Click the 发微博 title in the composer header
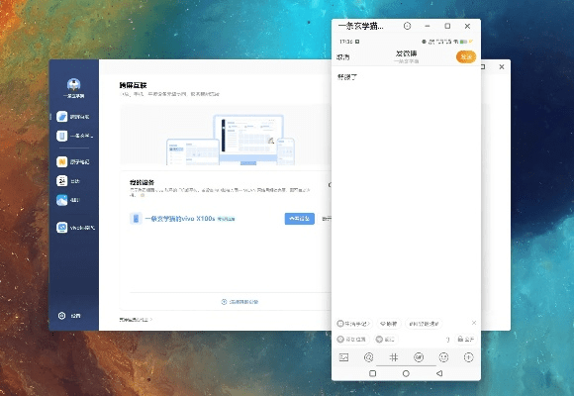574x396 pixels. point(406,53)
